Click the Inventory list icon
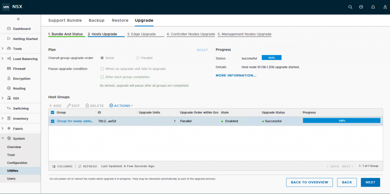390x194 pixels. [x=9, y=119]
